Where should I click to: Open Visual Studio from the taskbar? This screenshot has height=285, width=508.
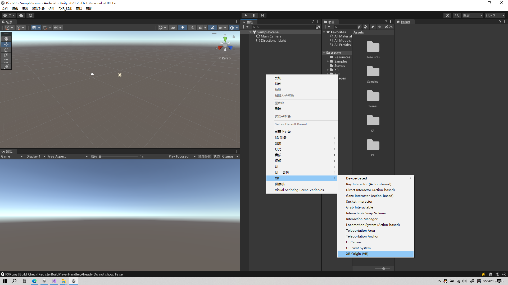54,281
